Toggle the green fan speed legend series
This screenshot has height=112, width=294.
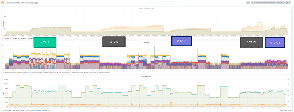point(9,72)
